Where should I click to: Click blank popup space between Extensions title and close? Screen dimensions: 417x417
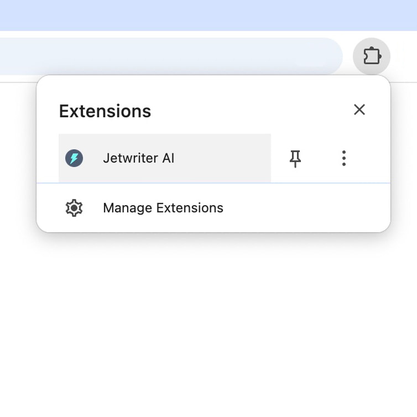(249, 111)
